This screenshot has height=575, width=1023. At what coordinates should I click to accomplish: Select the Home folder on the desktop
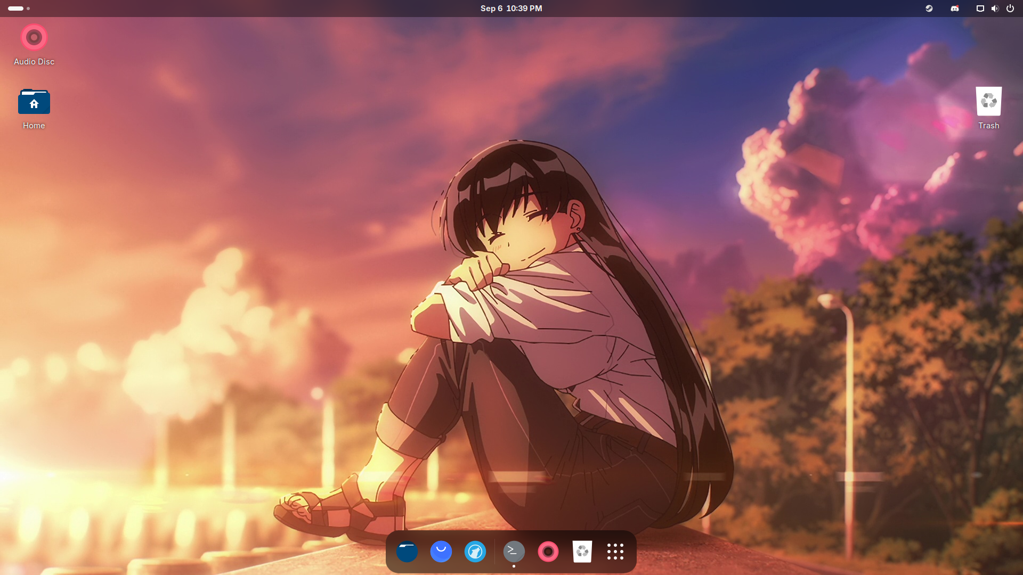pos(34,109)
